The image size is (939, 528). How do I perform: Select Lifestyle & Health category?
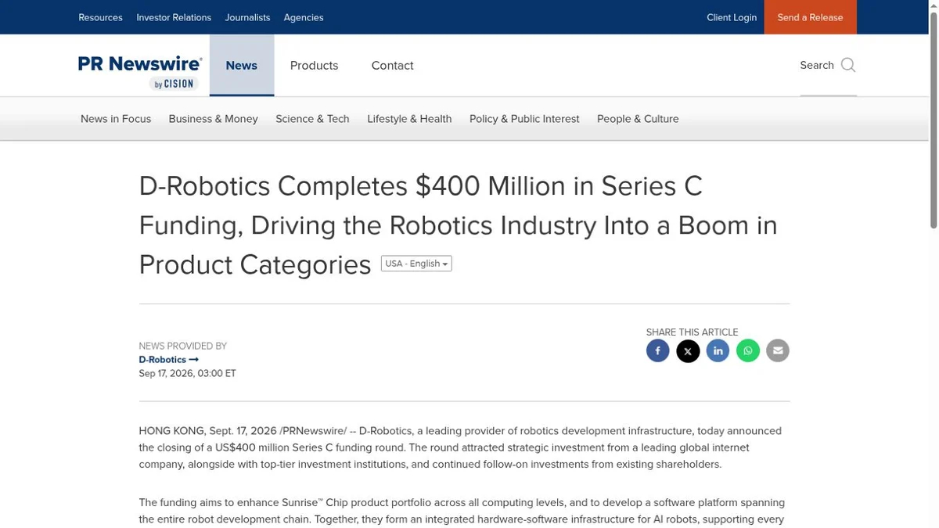click(409, 119)
